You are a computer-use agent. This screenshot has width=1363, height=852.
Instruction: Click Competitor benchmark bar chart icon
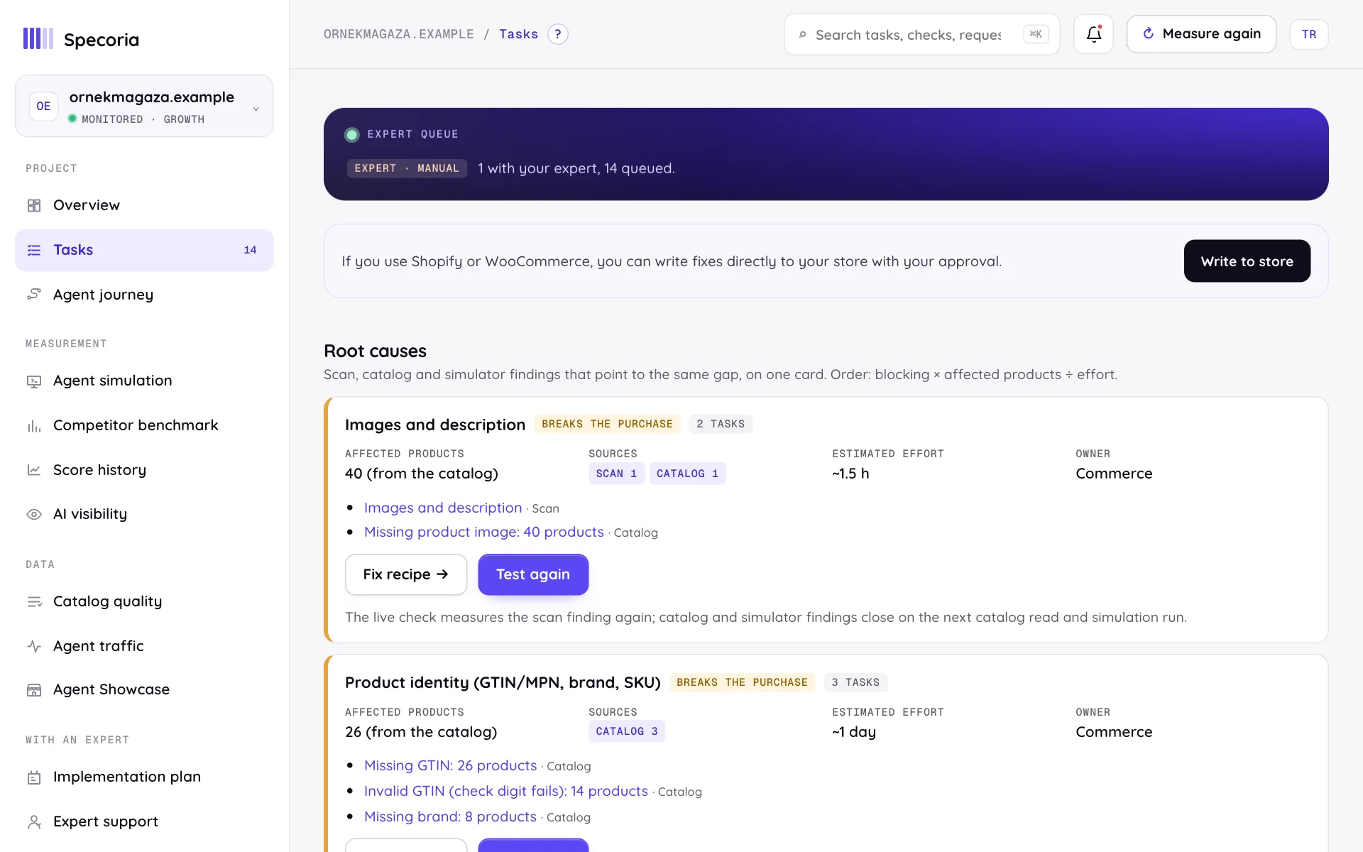34,426
